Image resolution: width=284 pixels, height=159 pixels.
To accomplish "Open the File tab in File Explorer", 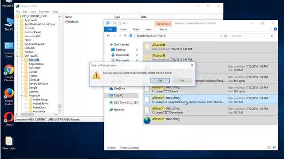I will [x=110, y=29].
